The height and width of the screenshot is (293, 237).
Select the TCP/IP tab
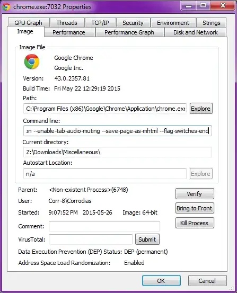100,23
